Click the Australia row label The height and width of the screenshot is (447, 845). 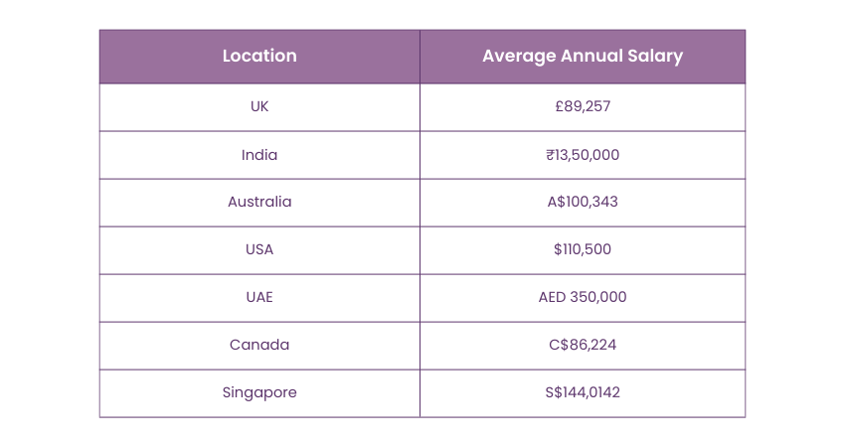pos(259,202)
